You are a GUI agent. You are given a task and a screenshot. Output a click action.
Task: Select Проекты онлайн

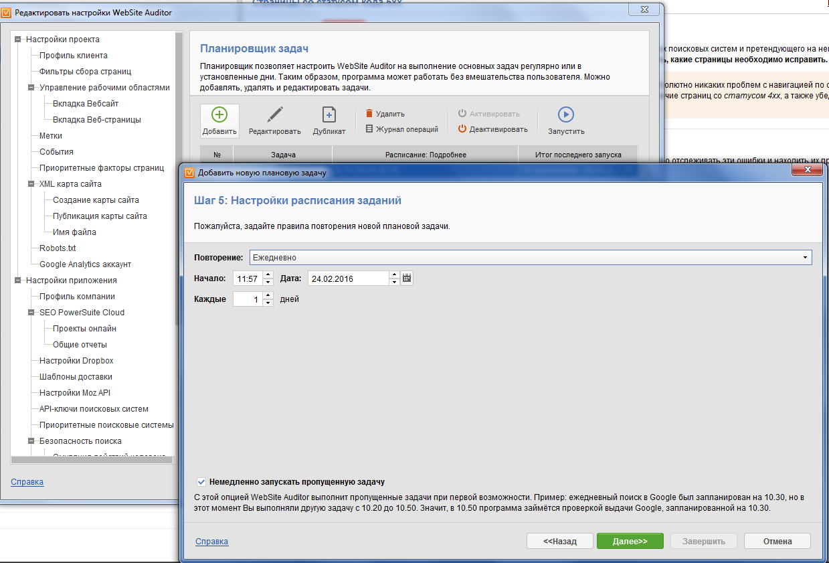(x=84, y=329)
